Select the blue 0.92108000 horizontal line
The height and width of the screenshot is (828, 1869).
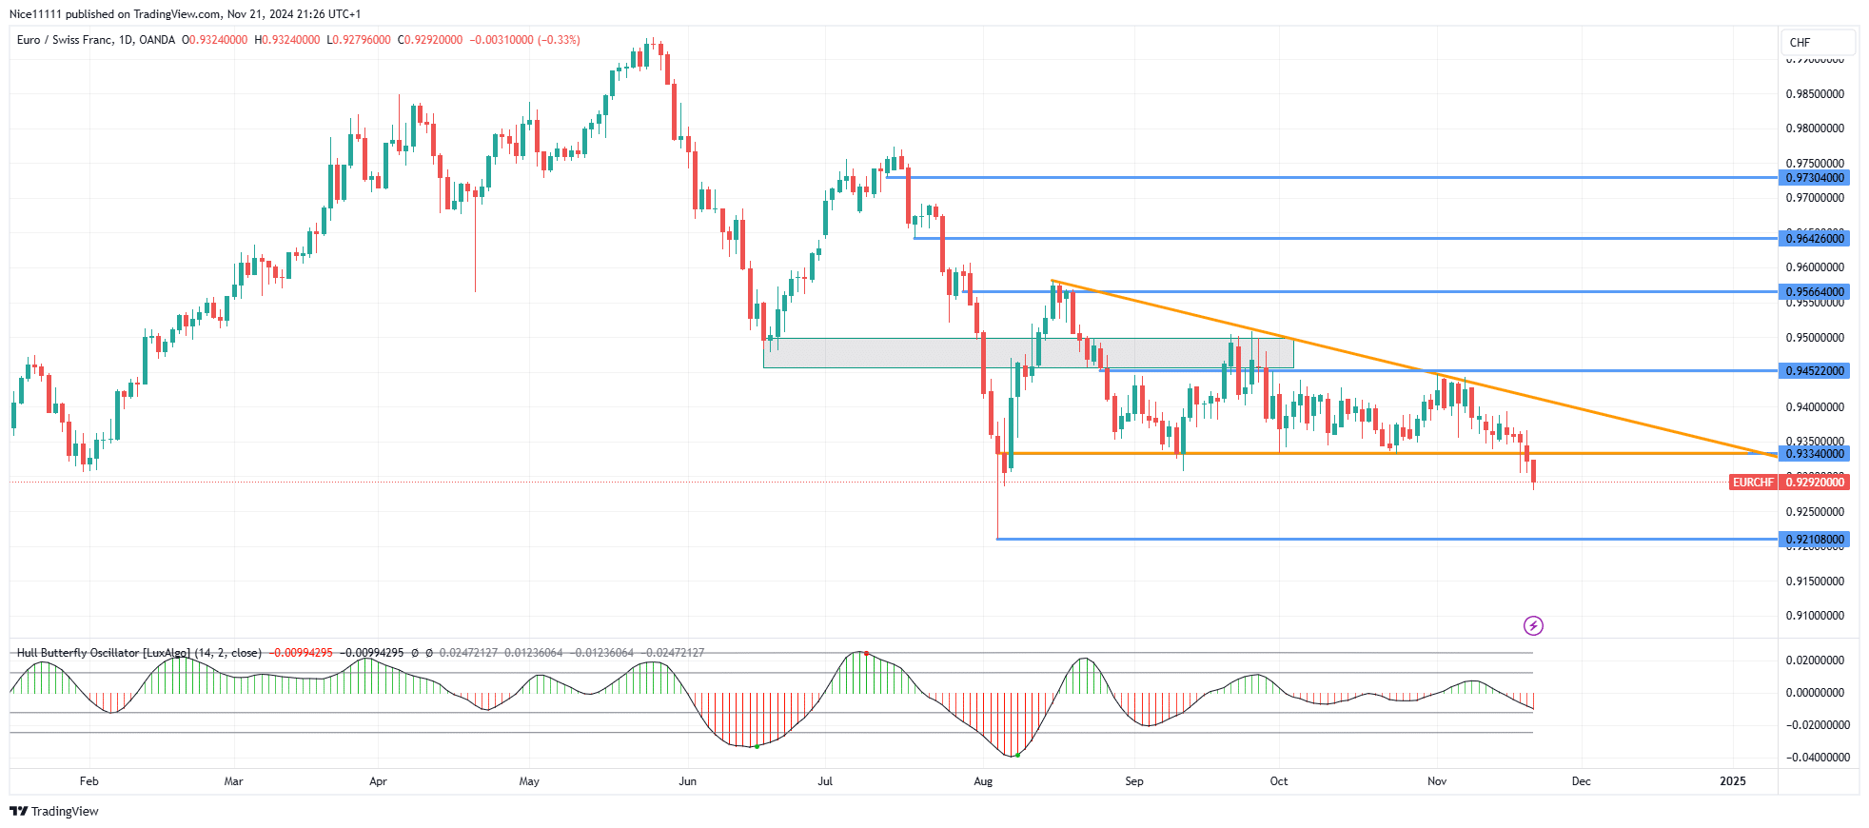coord(1387,539)
